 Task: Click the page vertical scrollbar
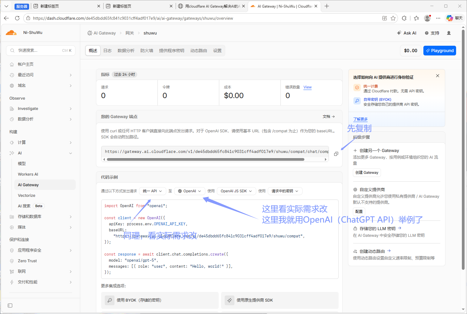point(463,150)
